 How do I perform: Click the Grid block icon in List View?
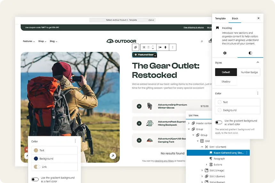(202, 141)
